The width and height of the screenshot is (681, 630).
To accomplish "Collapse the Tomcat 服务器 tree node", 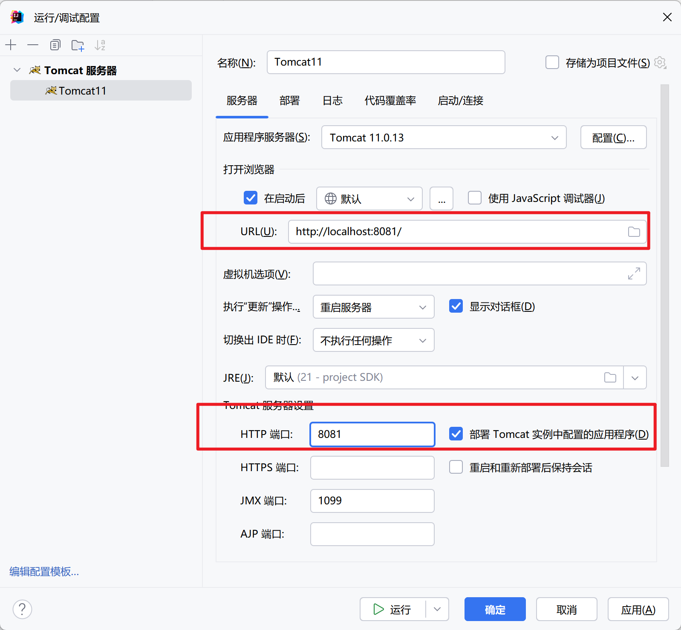I will tap(17, 70).
